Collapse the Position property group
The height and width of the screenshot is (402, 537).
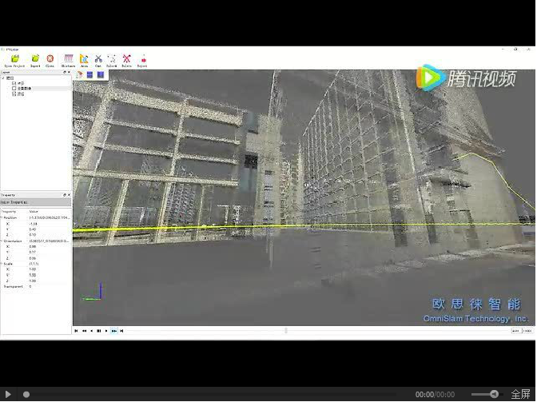point(2,217)
